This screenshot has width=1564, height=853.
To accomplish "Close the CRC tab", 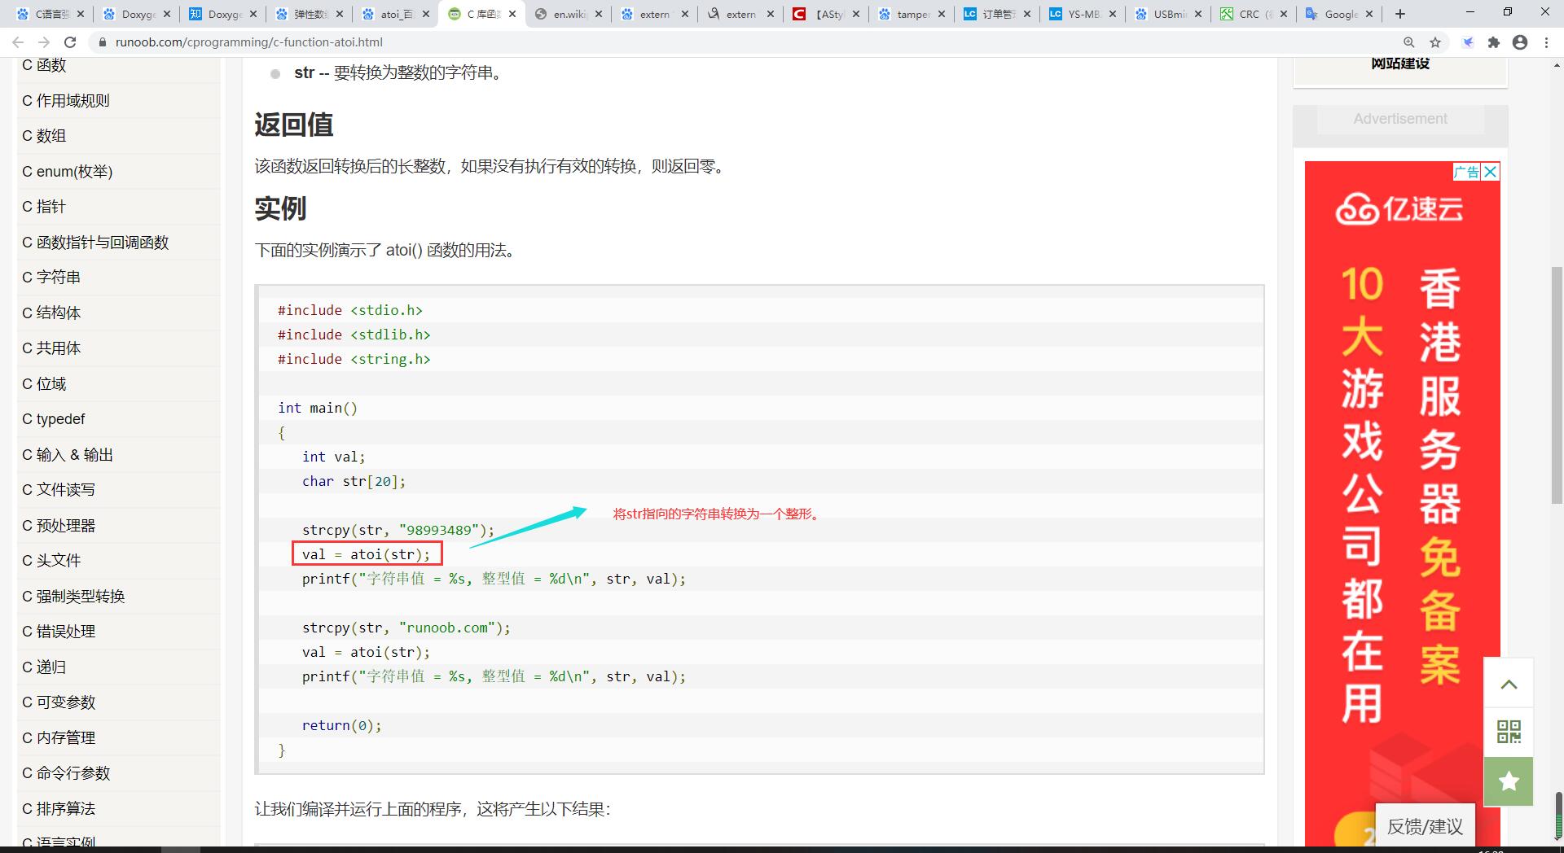I will click(x=1284, y=14).
